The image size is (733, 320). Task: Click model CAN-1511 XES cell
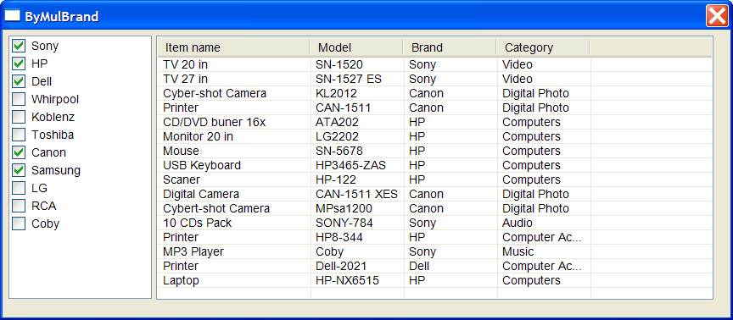point(356,194)
